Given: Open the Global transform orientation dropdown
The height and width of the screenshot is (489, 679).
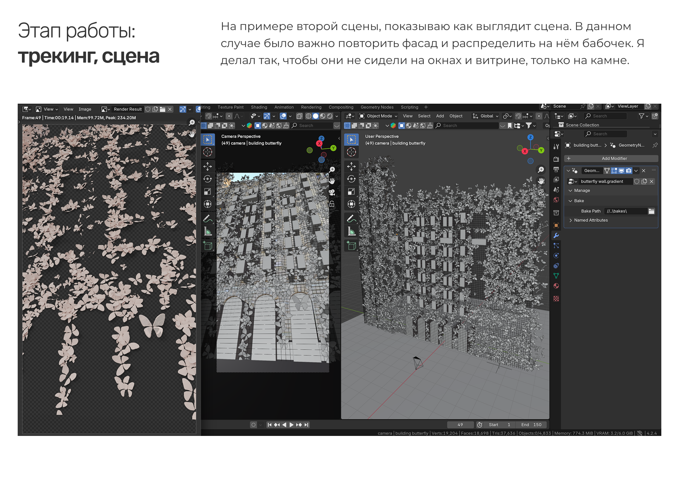Looking at the screenshot, I should click(486, 116).
